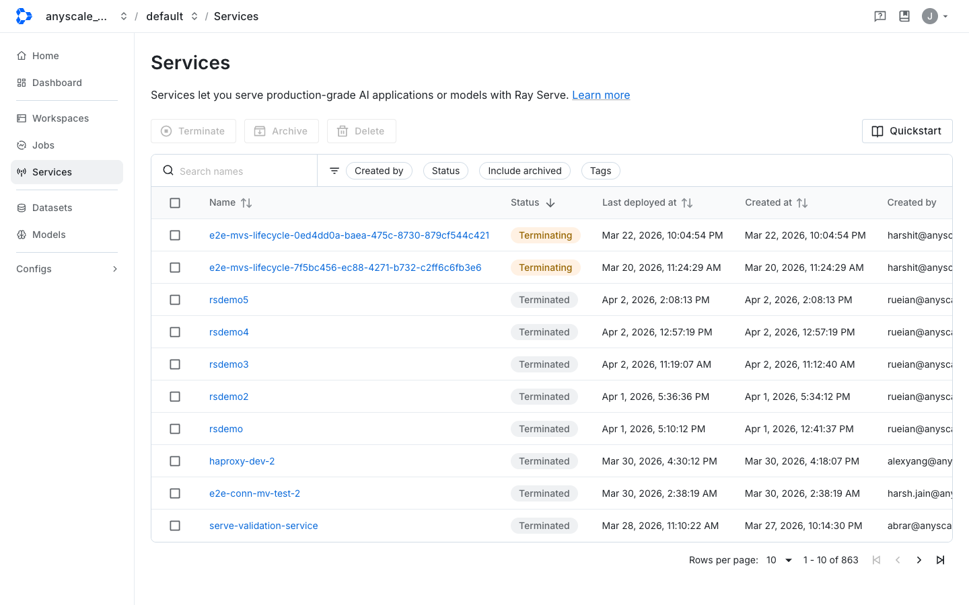Open the help chat icon in header

pyautogui.click(x=880, y=16)
